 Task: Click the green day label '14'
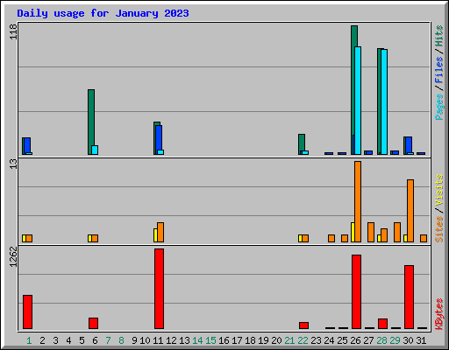(x=197, y=340)
